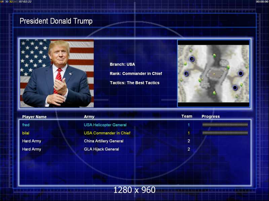
Task: Click the 07:02:22 clock readout
Action: tap(25, 2)
